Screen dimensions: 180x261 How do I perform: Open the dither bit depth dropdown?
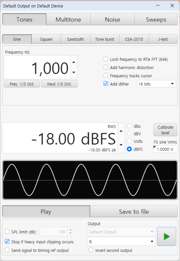point(156,84)
